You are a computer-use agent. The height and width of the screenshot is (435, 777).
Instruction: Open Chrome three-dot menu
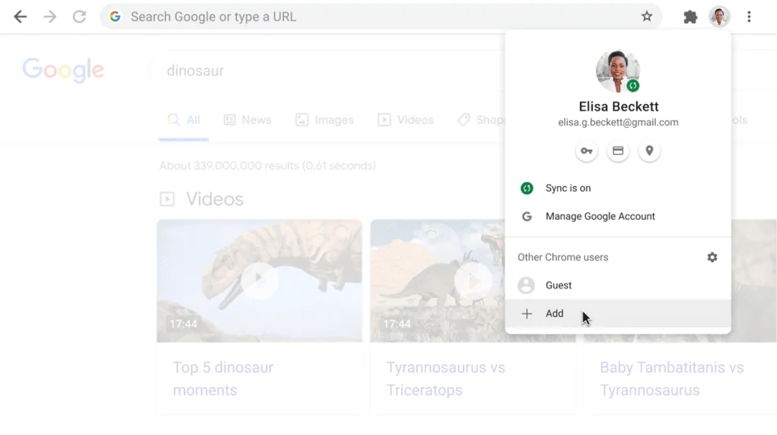click(749, 16)
